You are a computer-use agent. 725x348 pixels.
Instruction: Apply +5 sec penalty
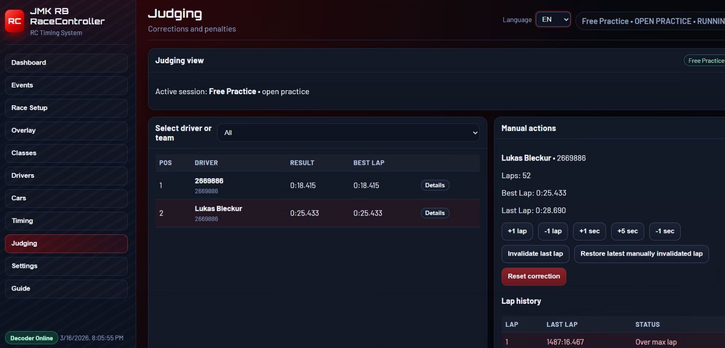point(627,231)
